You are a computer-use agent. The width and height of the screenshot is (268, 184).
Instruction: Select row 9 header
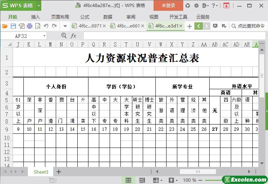click(x=7, y=129)
